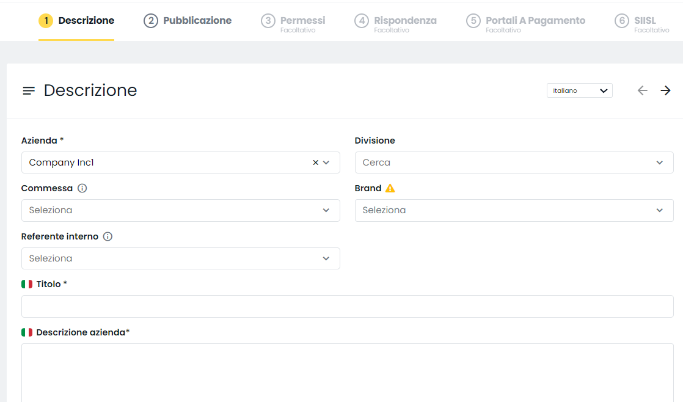The height and width of the screenshot is (402, 683).
Task: Click the Italian flag next to Titolo
Action: pos(27,284)
